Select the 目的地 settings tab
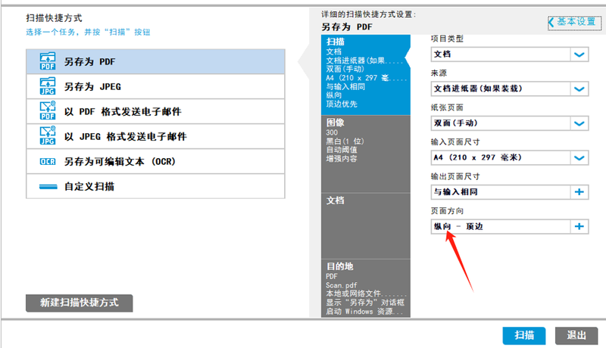The image size is (606, 348). (x=365, y=289)
